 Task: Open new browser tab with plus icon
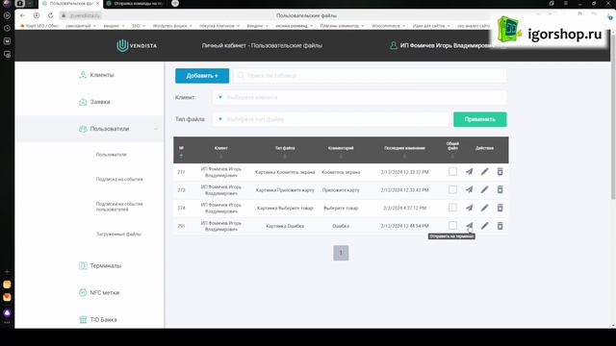point(175,3)
